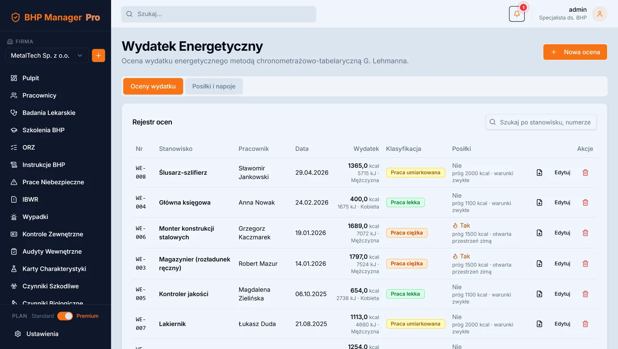Screen dimensions: 618x349
Task: Click the date 29.04.2026
Action: point(312,173)
